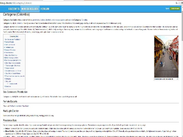Click the green Create Account button
183x137 pixels.
click(175, 9)
